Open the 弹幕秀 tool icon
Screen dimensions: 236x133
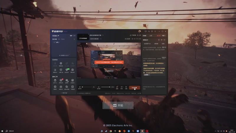55,87
